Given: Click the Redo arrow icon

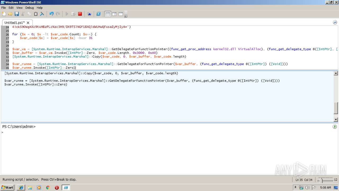Looking at the screenshot, I should (x=58, y=14).
